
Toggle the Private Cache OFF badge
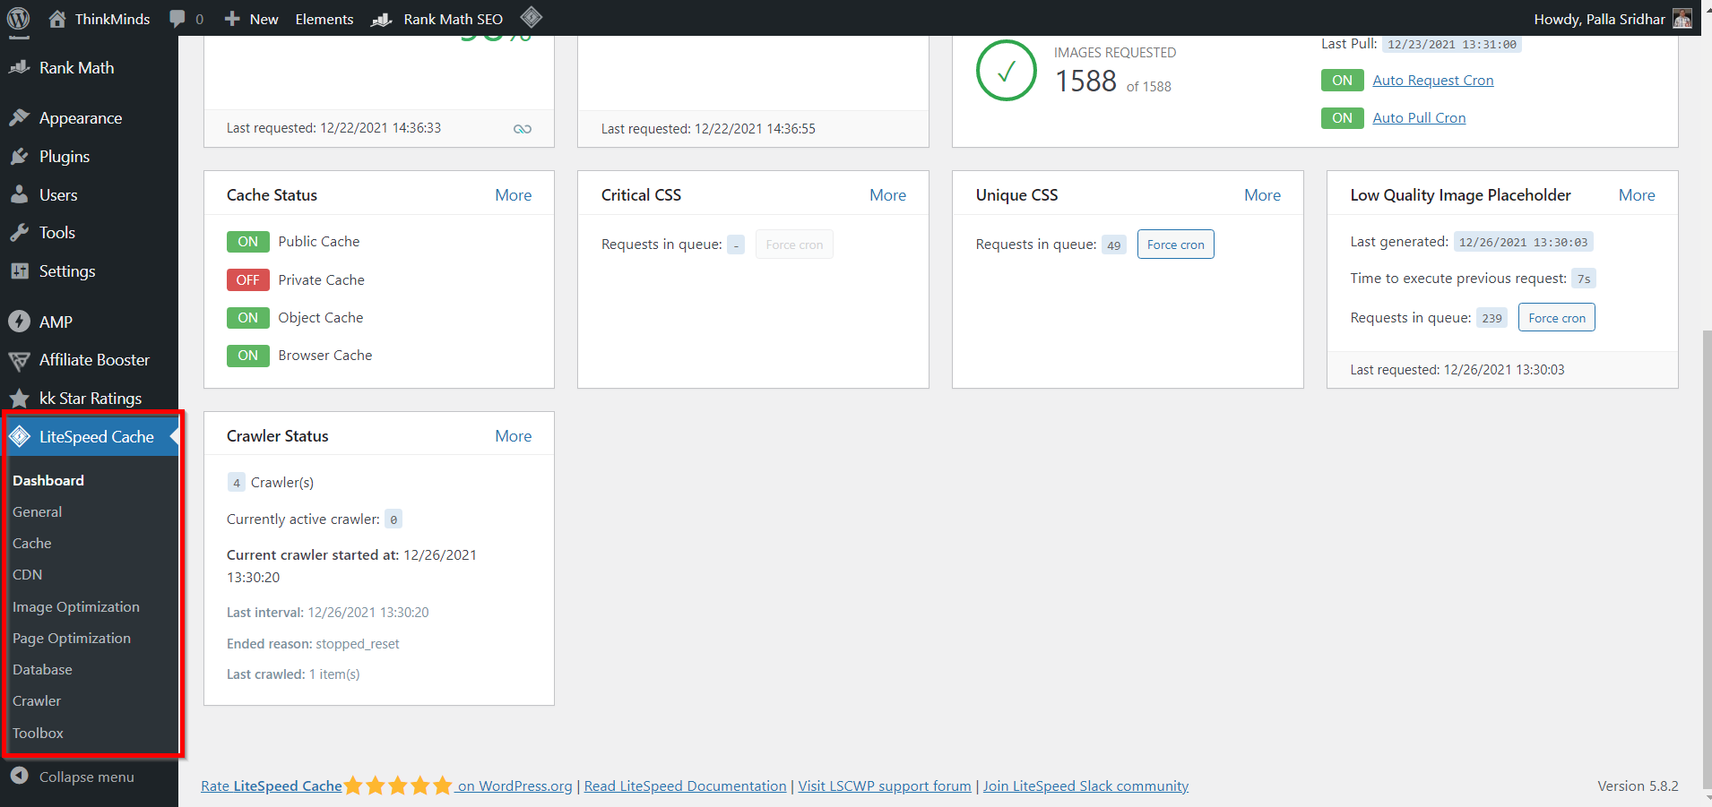point(247,280)
